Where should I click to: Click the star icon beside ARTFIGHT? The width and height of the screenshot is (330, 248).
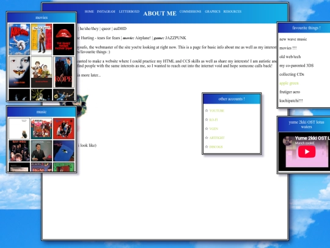tap(207, 138)
